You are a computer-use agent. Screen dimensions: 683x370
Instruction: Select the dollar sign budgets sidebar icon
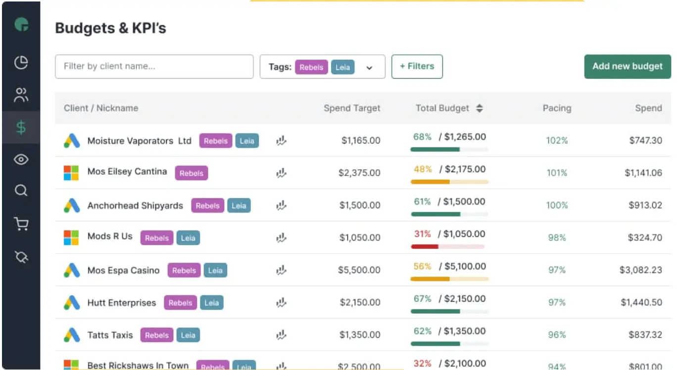(x=21, y=128)
